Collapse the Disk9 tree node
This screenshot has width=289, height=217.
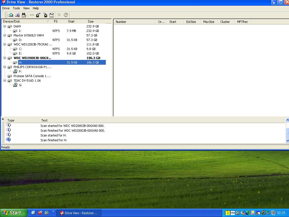5,26
